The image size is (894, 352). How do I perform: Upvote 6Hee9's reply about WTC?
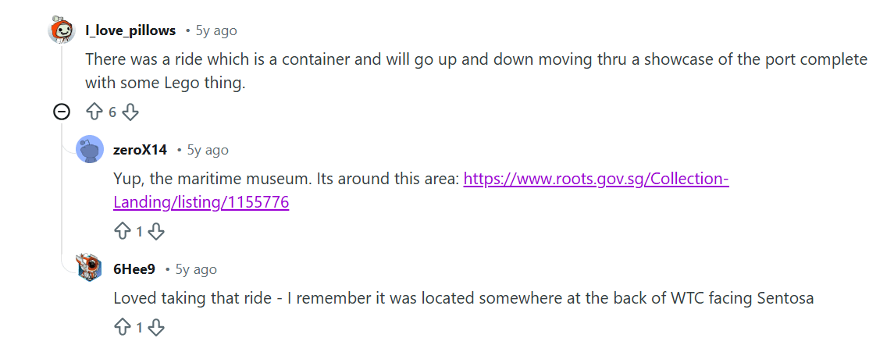123,328
